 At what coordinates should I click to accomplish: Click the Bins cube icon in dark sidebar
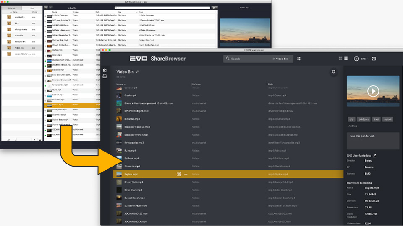105,70
